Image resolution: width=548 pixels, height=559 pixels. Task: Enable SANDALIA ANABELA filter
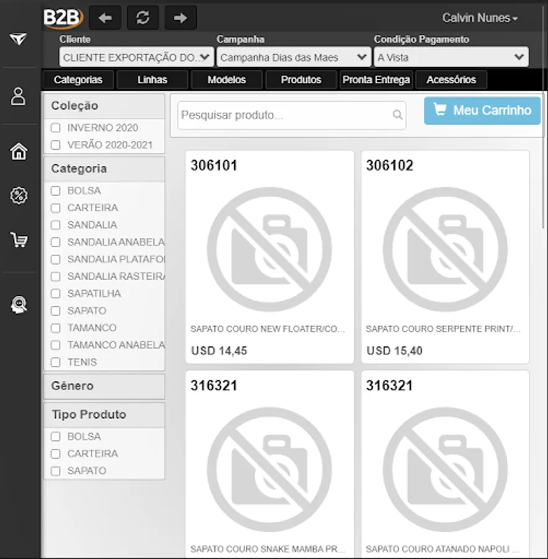click(x=56, y=242)
